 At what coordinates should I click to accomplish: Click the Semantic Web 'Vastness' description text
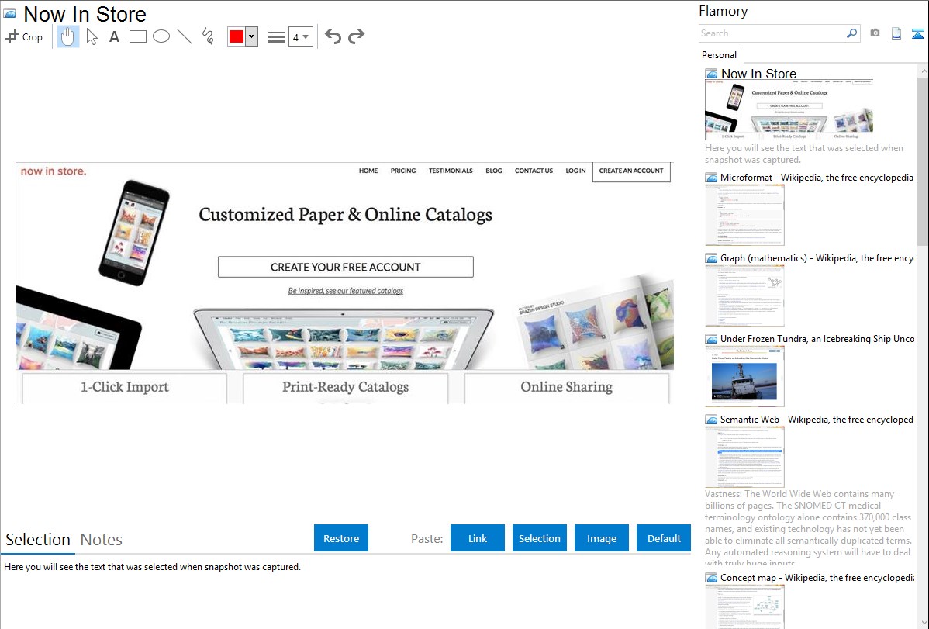[809, 528]
